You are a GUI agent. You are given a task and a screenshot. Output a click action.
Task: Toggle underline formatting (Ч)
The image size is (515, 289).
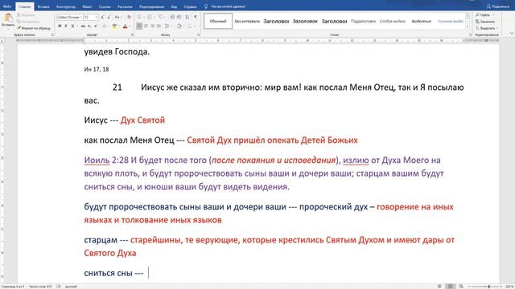pyautogui.click(x=72, y=26)
